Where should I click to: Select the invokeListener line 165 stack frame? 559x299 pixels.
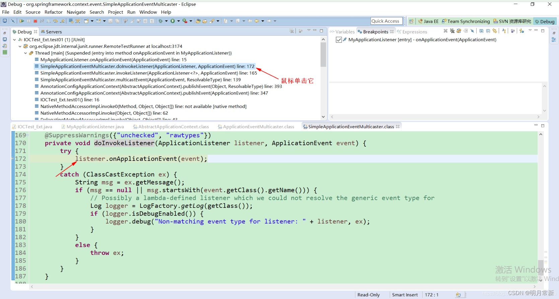[146, 73]
